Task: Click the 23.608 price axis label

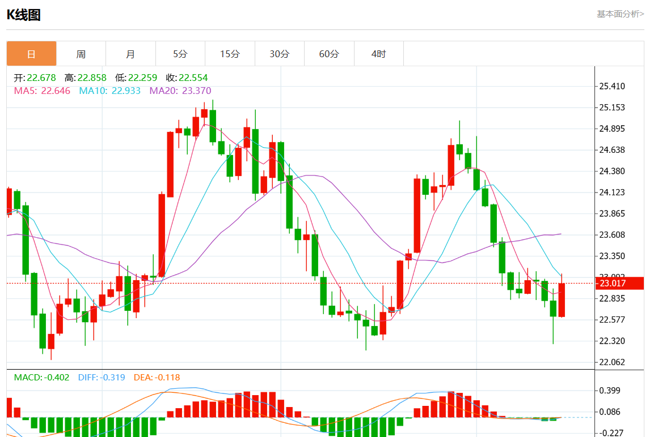Action: pos(612,235)
